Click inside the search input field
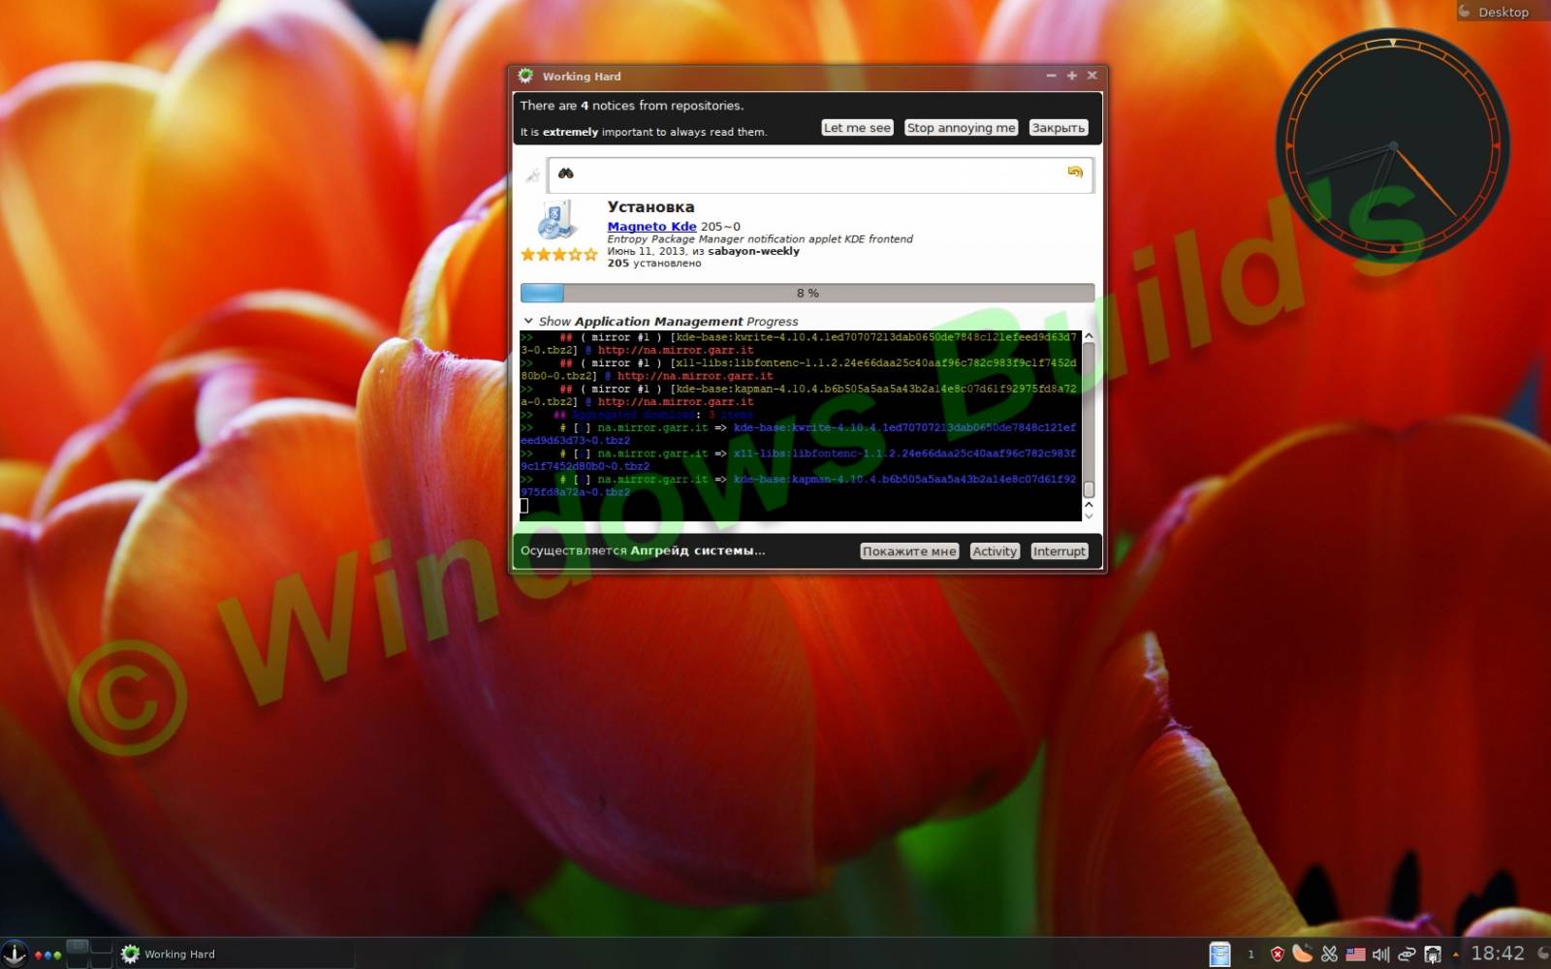The image size is (1551, 969). (x=820, y=174)
